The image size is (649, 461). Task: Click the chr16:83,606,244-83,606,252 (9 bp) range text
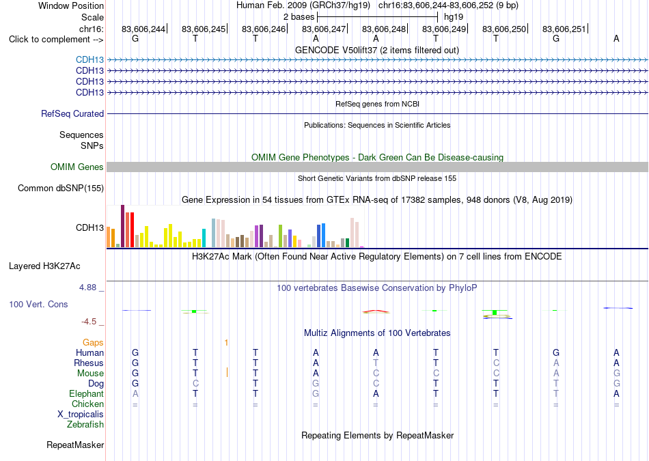pos(448,5)
